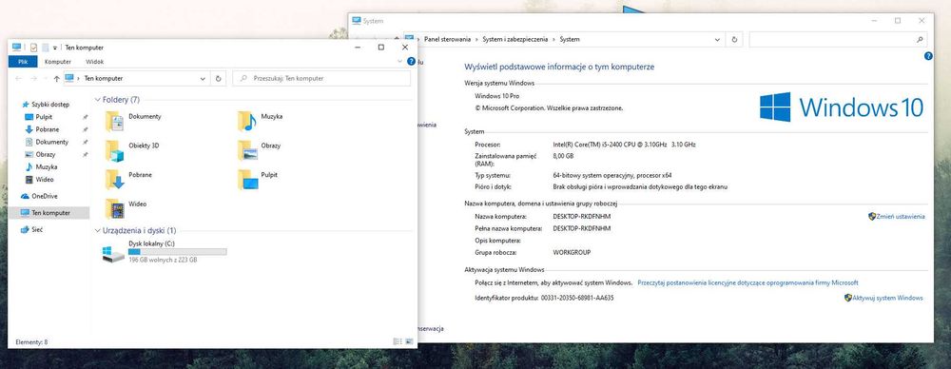Click the product ID 00331-20350-68981-AA635
Viewport: 951px width, 369px height.
577,298
